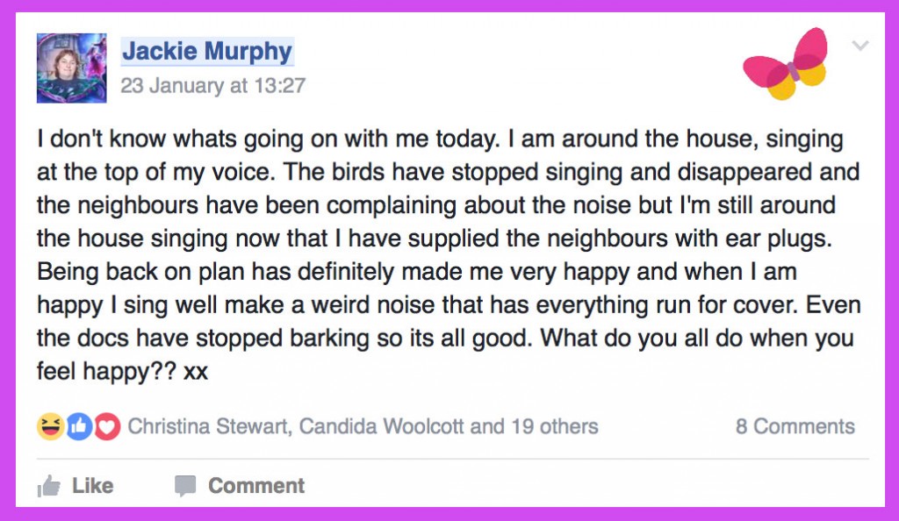Viewport: 899px width, 521px height.
Task: Open the 23 January at 13:27 timestamp
Action: click(212, 86)
